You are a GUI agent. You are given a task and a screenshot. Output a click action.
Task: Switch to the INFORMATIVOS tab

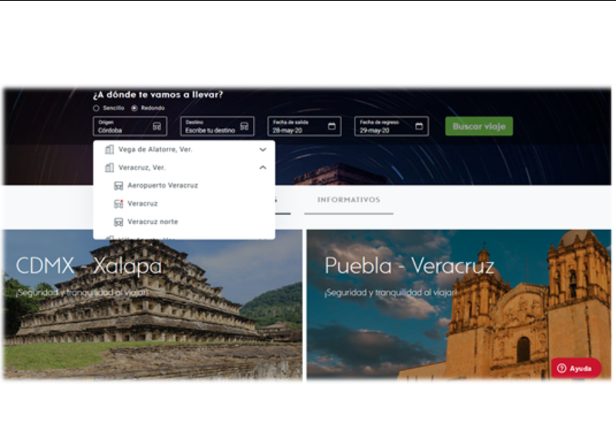point(349,200)
